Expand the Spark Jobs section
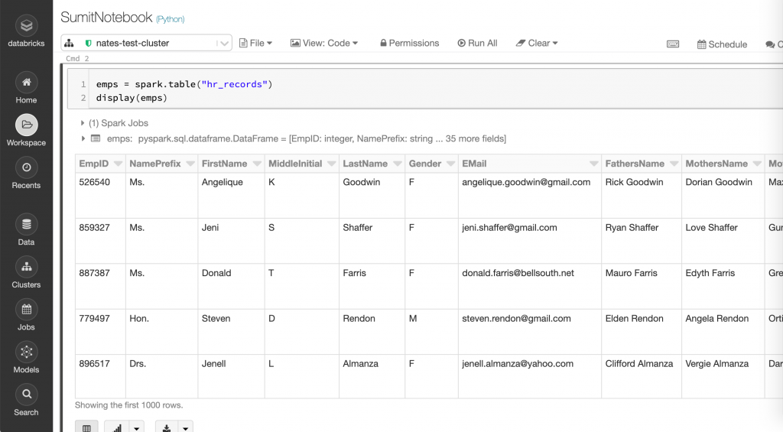This screenshot has width=783, height=432. 83,123
